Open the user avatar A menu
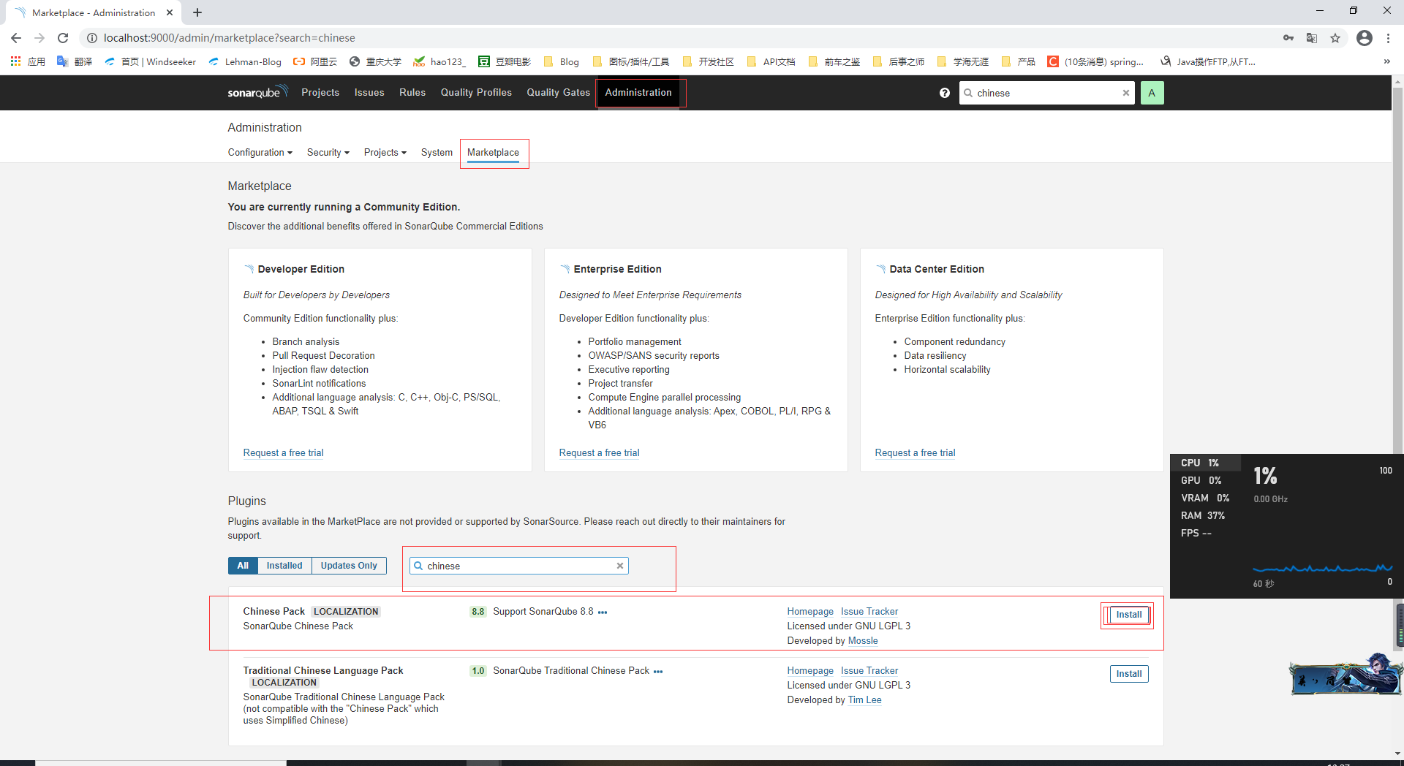1404x766 pixels. [x=1152, y=93]
